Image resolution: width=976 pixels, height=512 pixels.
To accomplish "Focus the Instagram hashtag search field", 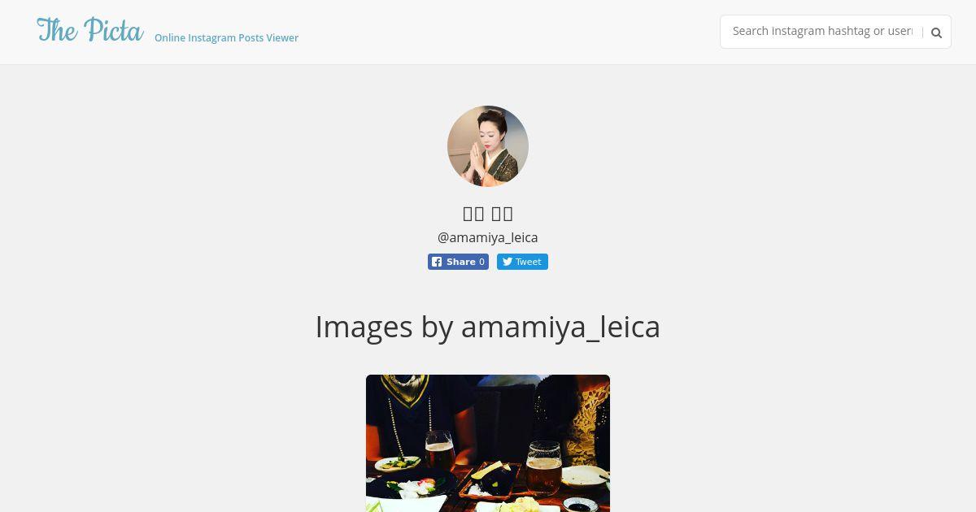I will pyautogui.click(x=822, y=32).
